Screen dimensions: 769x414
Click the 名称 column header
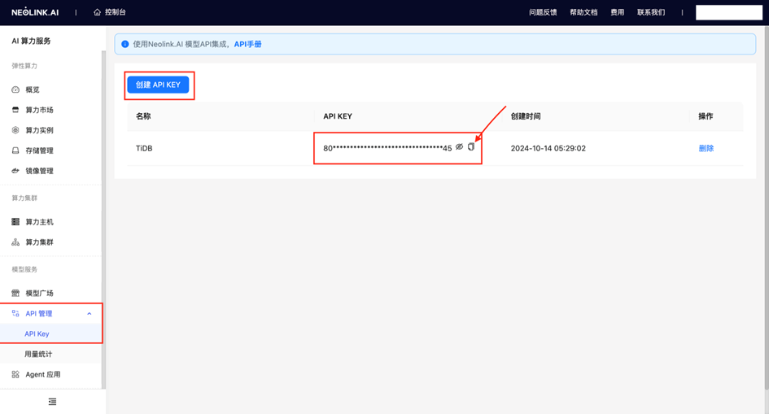143,116
